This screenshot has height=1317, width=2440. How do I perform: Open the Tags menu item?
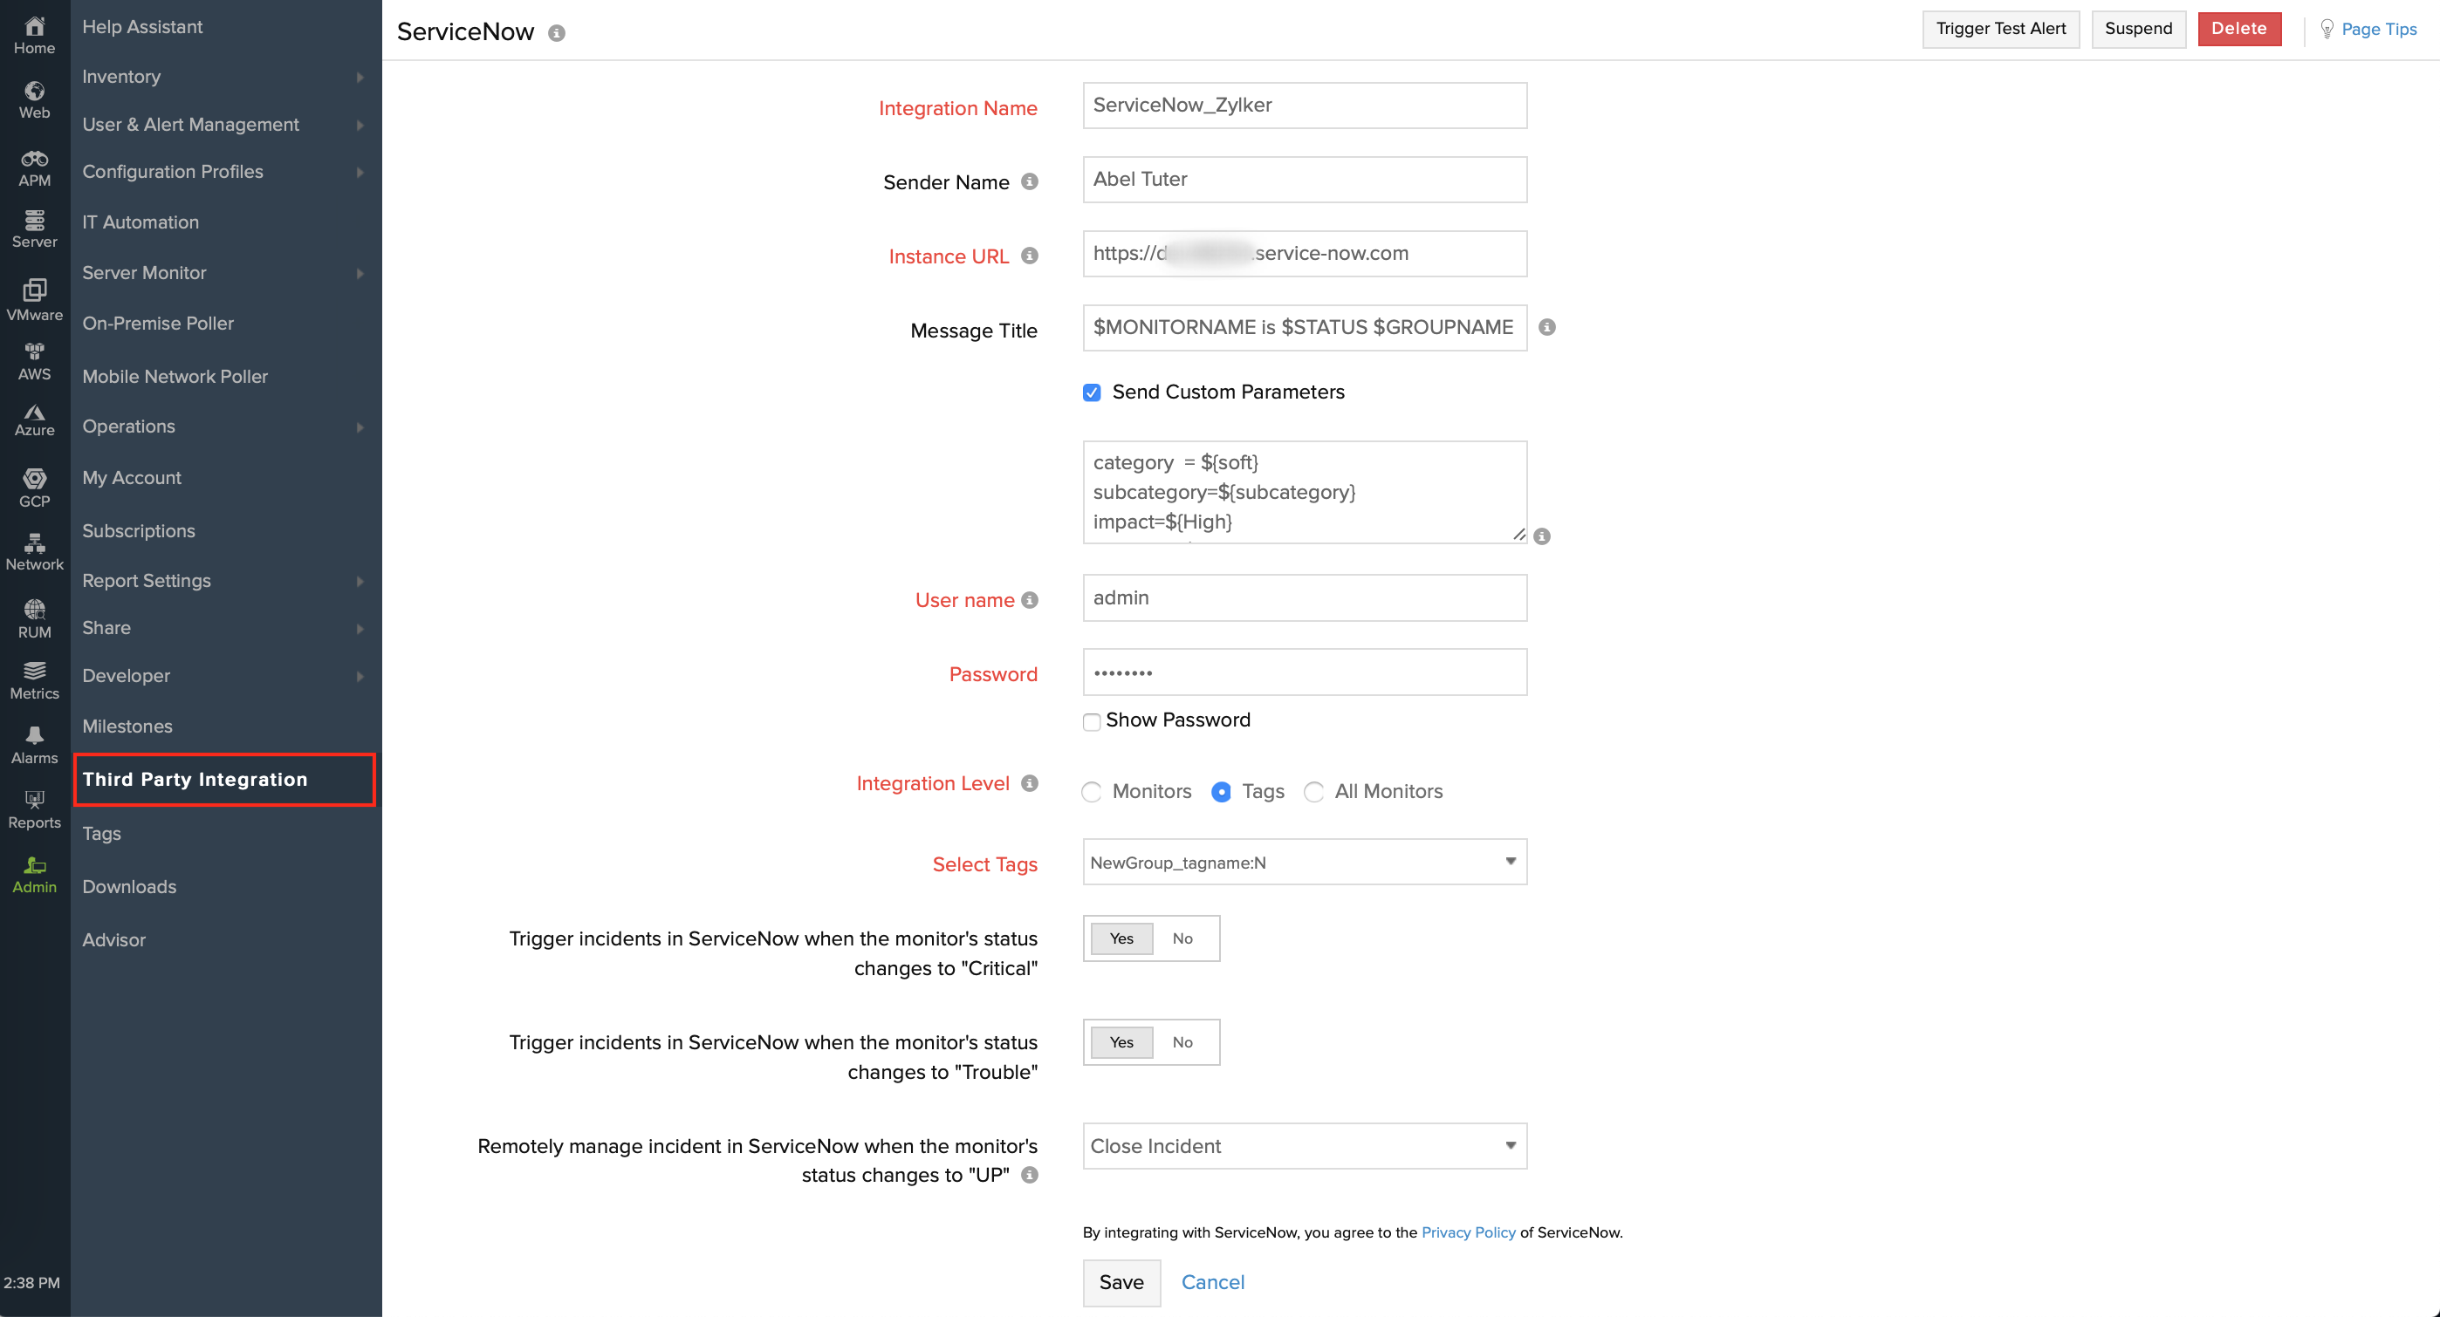click(101, 833)
